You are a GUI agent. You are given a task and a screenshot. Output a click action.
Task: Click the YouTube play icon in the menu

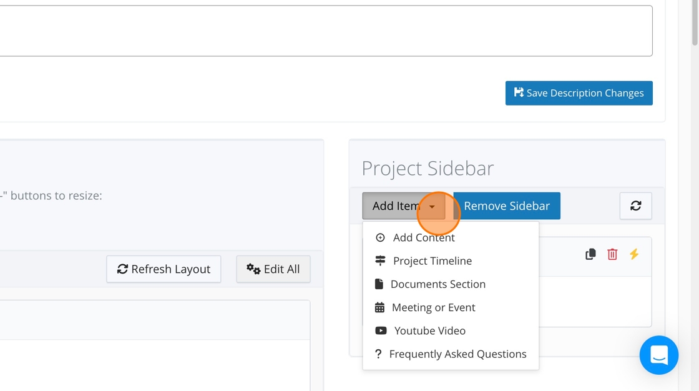(381, 330)
